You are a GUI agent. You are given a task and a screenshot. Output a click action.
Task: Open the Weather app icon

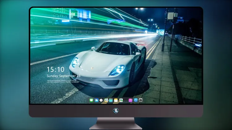[x=96, y=100]
